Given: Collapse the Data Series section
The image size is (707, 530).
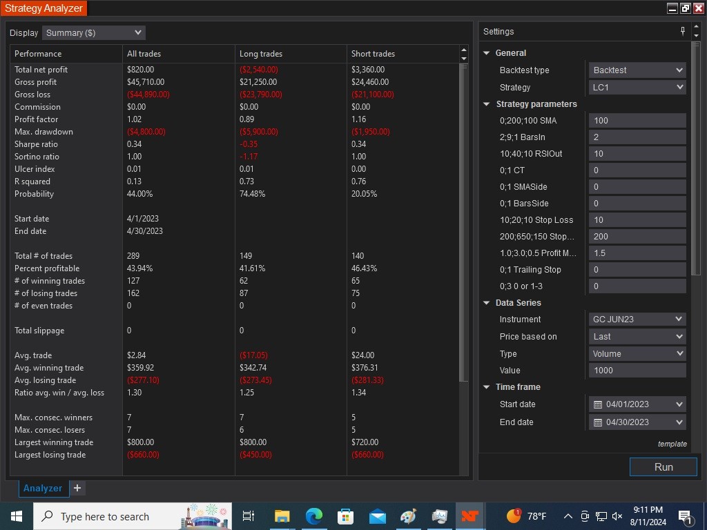Looking at the screenshot, I should [x=487, y=303].
